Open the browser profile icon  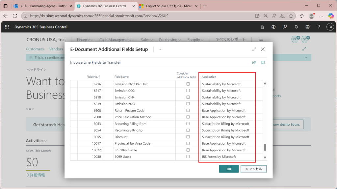click(312, 16)
